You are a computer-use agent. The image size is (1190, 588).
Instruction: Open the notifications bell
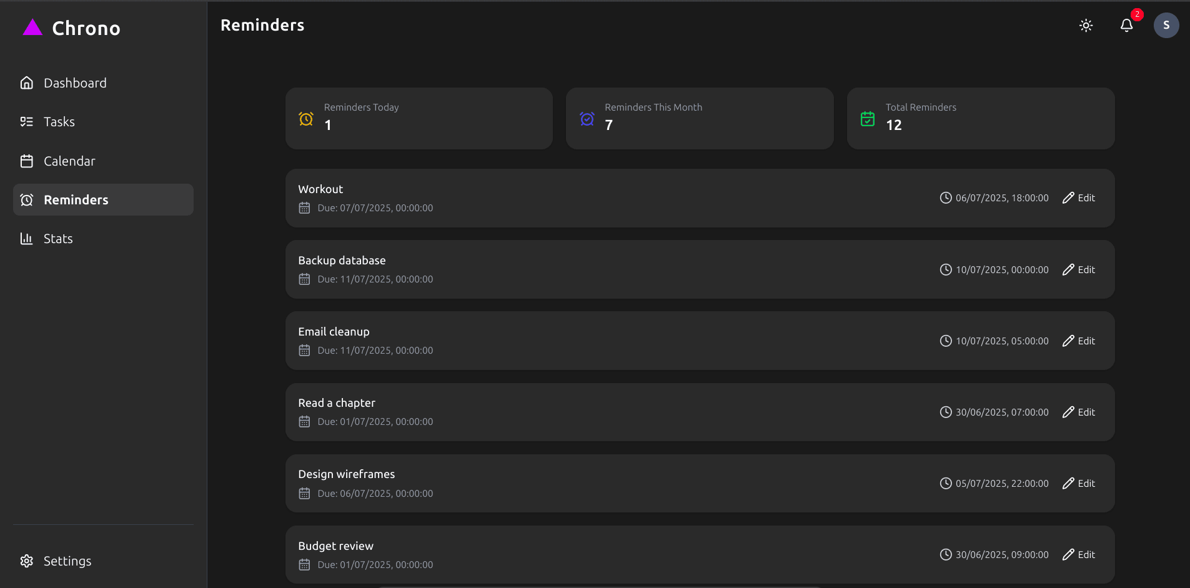tap(1126, 26)
